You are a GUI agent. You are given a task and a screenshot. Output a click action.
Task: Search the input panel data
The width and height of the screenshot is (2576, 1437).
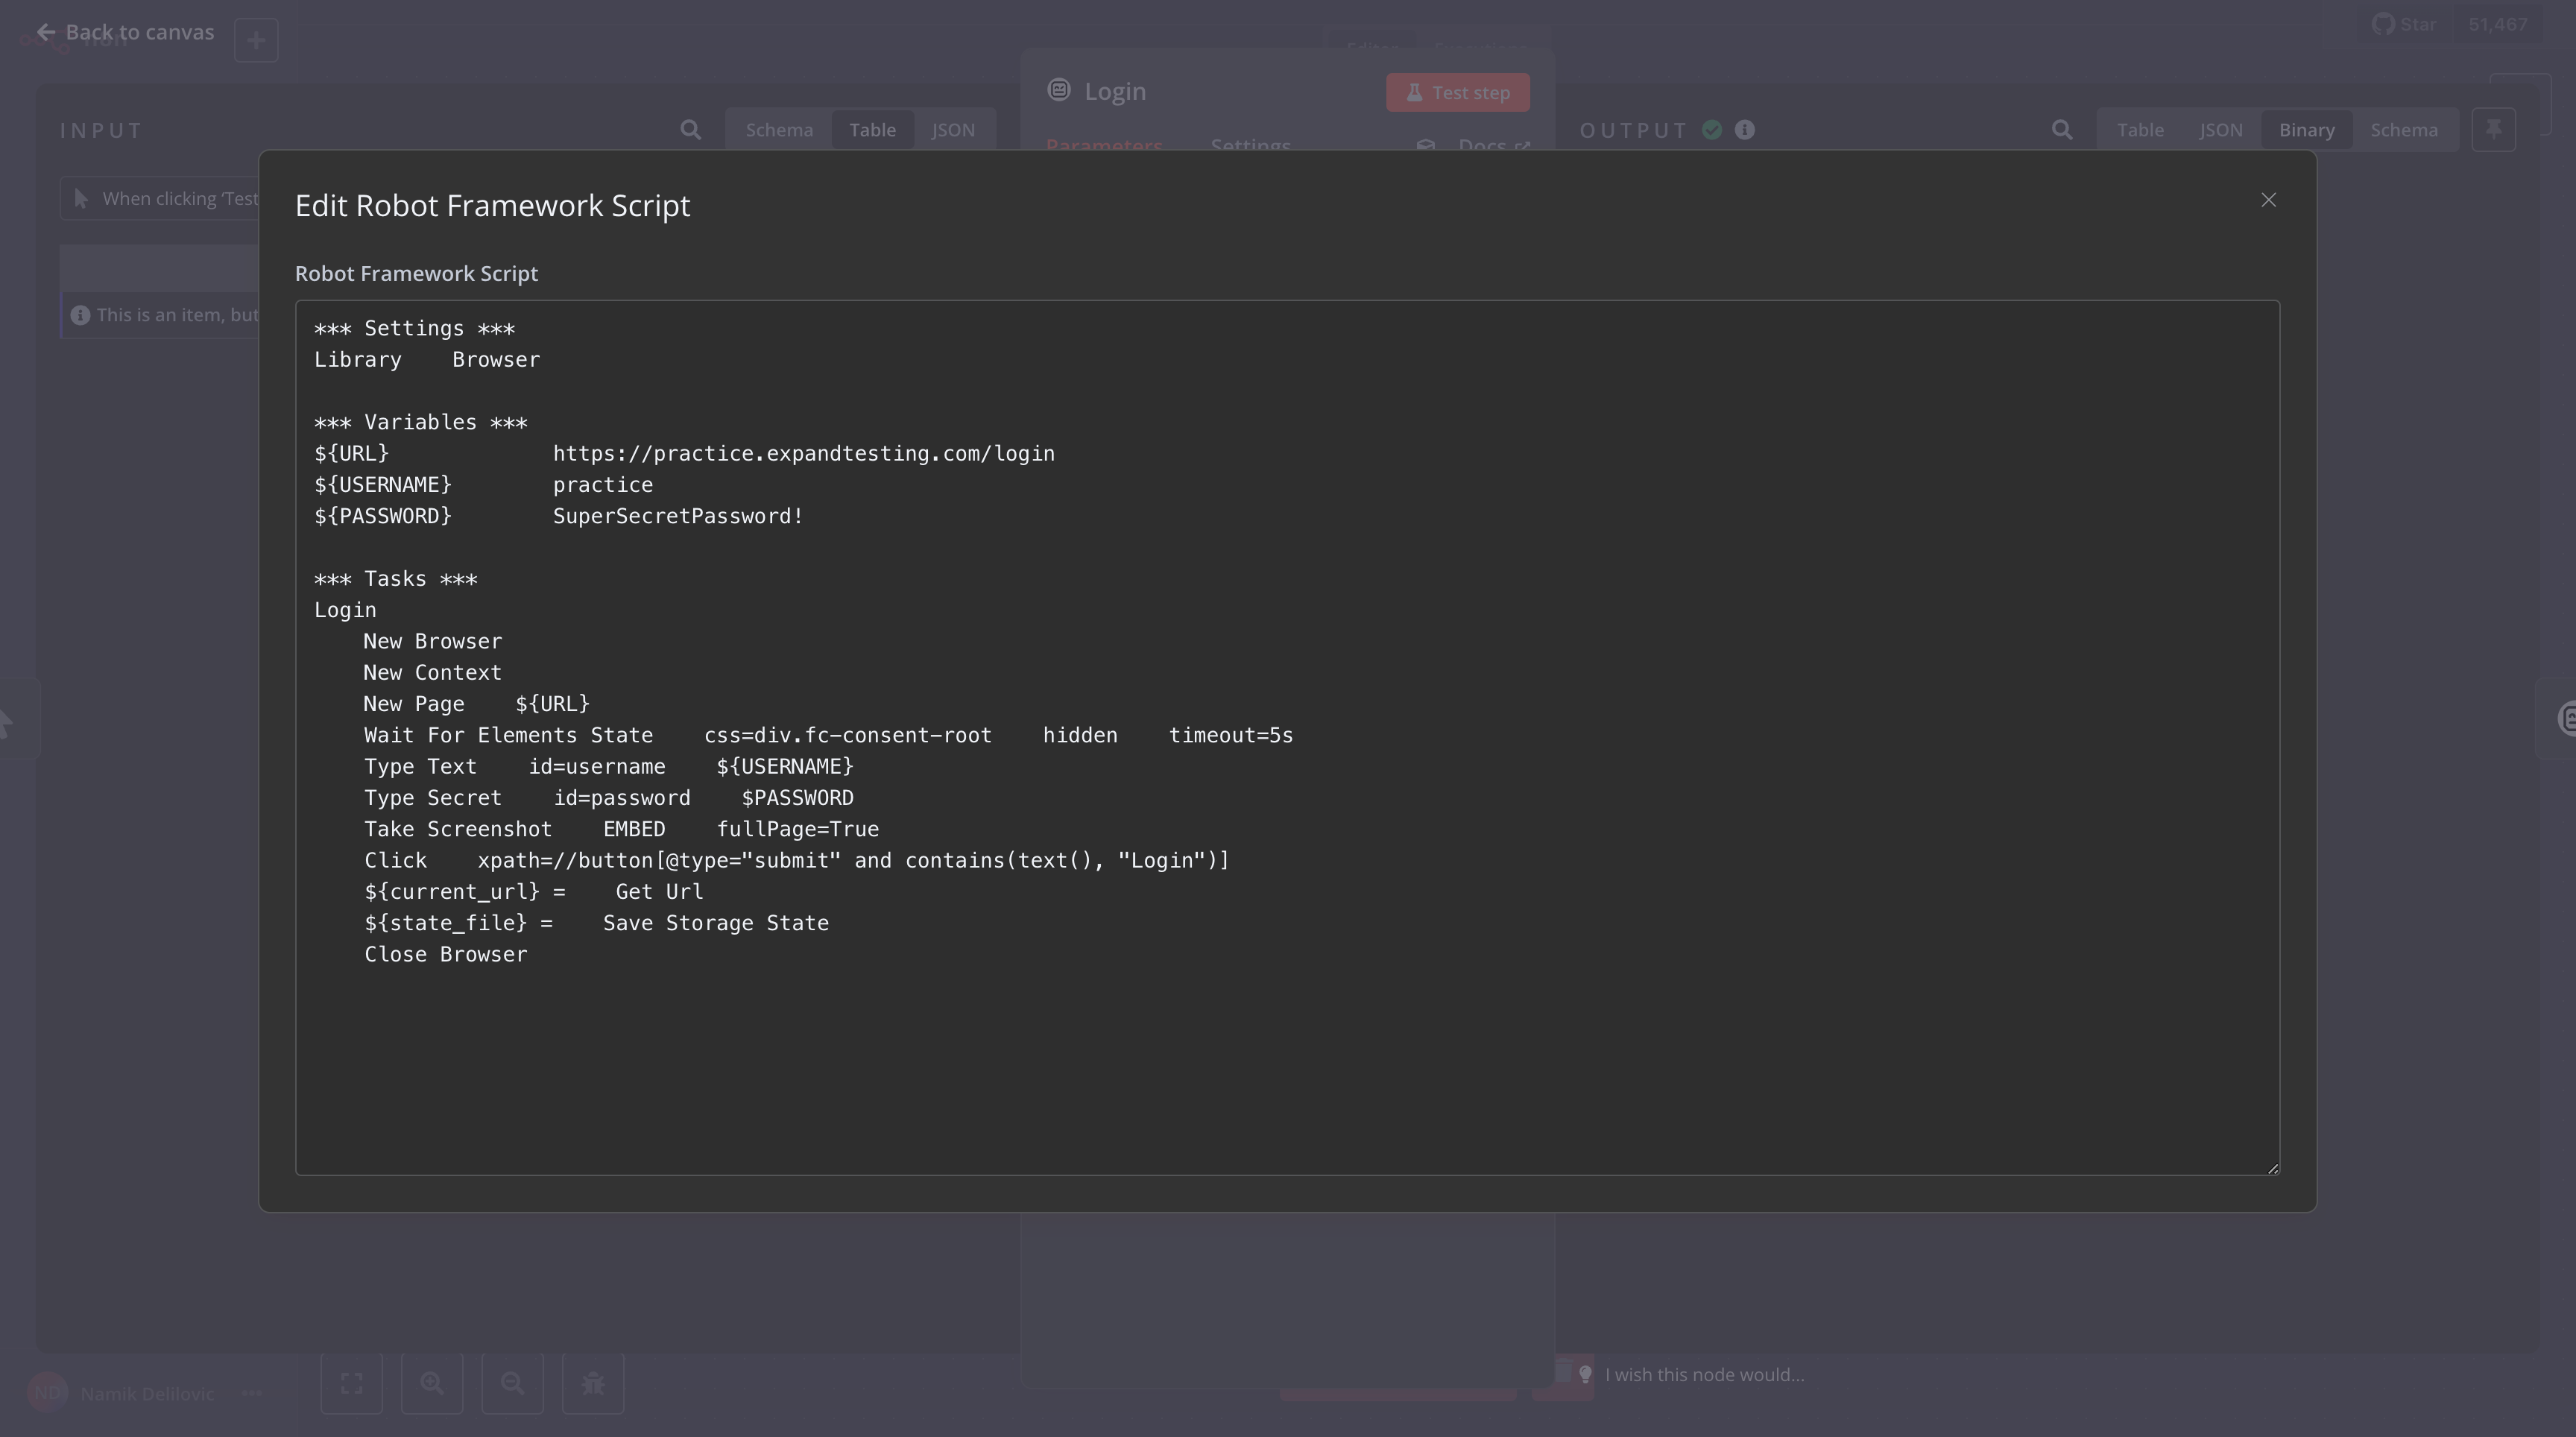tap(690, 130)
